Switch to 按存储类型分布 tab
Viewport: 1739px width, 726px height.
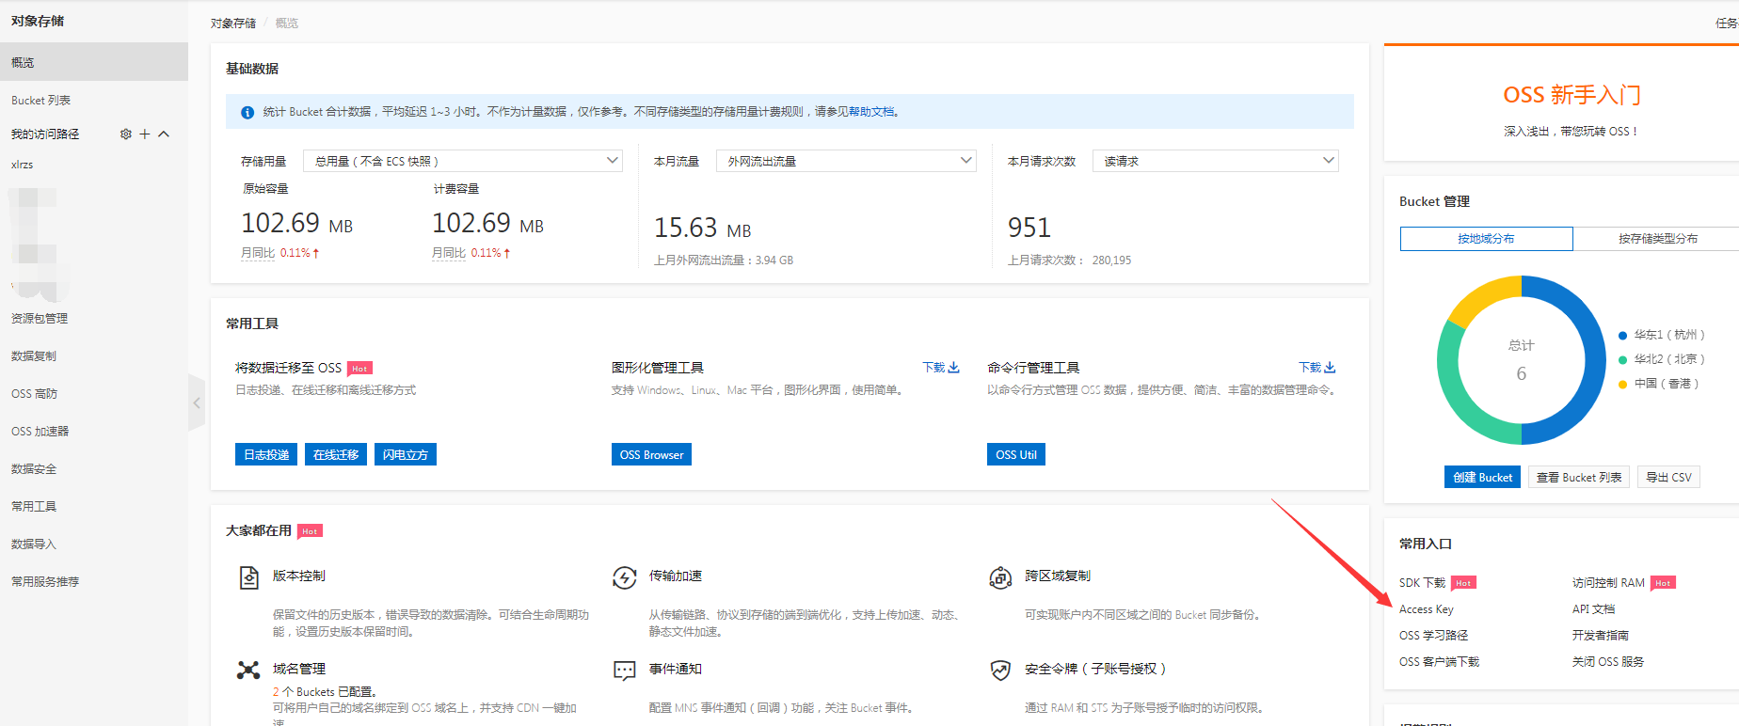[x=1657, y=239]
